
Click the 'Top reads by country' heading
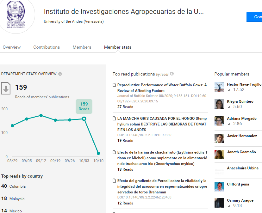click(x=22, y=176)
